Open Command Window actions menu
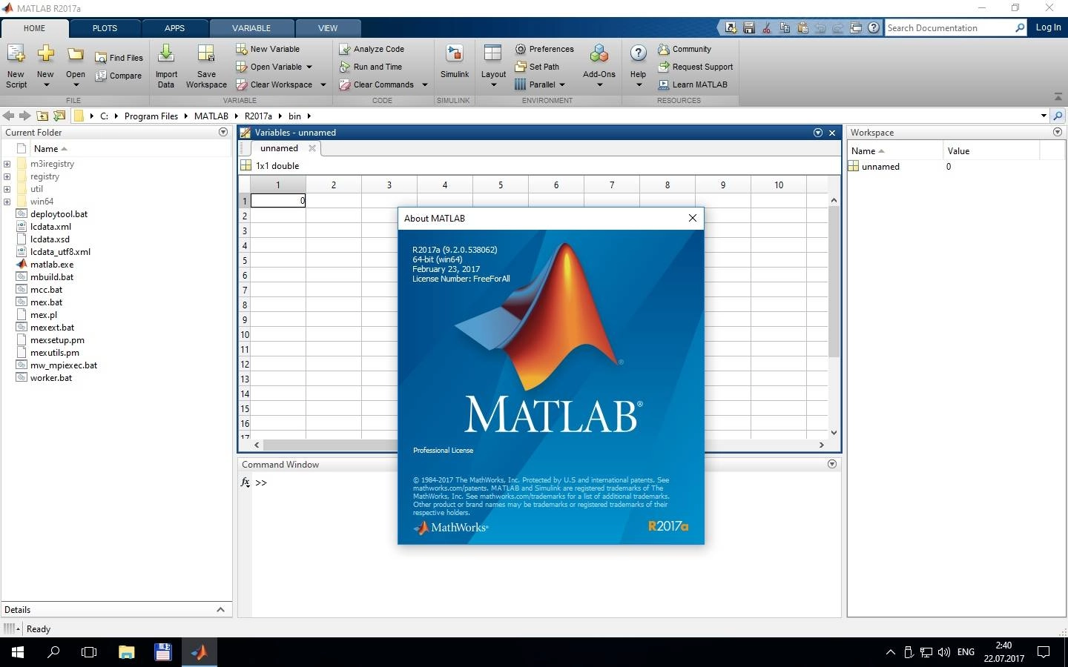This screenshot has width=1068, height=667. (x=832, y=464)
